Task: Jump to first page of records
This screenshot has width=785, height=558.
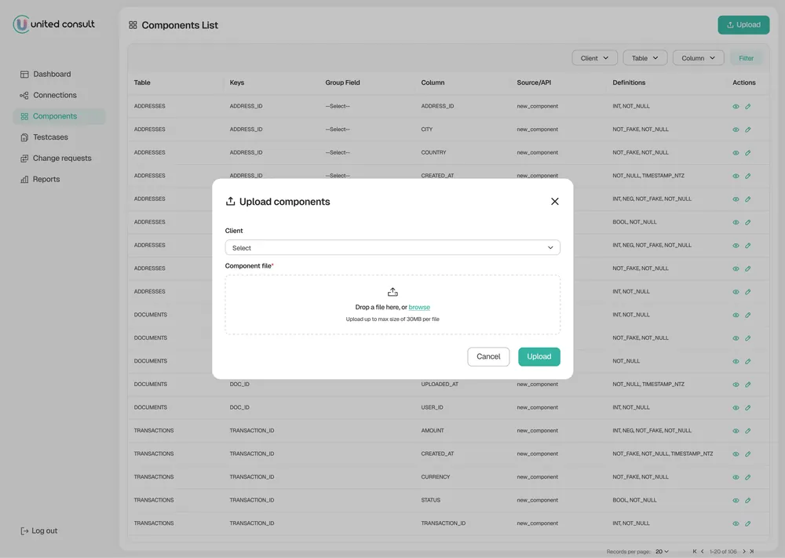Action: click(x=695, y=552)
